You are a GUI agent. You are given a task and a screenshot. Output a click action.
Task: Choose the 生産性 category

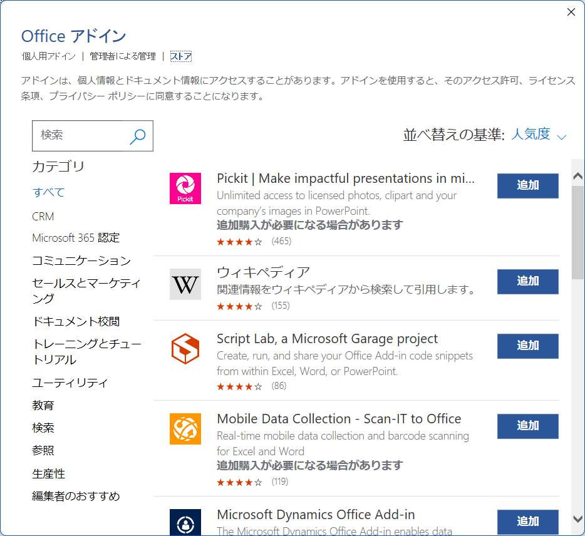tap(48, 474)
